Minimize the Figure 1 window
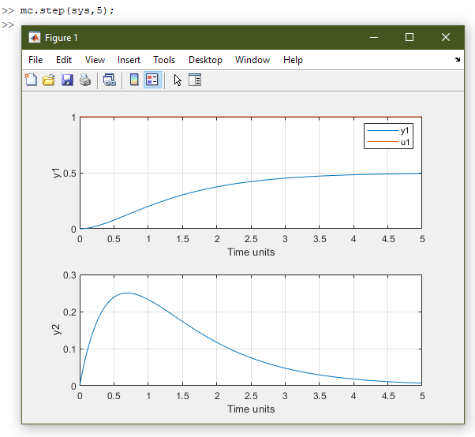The width and height of the screenshot is (475, 437). point(374,38)
